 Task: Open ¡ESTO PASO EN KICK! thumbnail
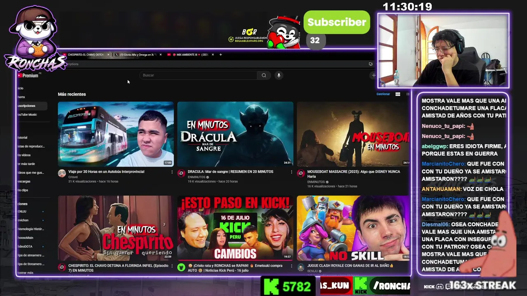tap(235, 228)
